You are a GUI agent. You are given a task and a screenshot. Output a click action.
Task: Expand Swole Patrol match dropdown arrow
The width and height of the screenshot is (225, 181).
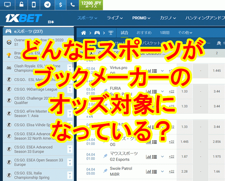pos(162,171)
